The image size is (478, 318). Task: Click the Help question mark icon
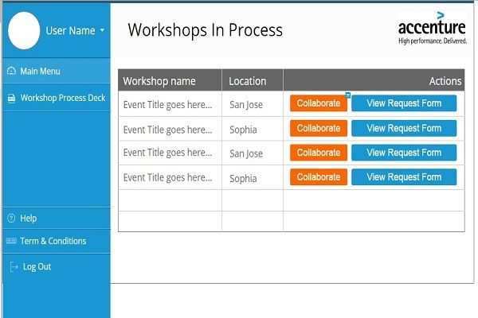click(11, 218)
